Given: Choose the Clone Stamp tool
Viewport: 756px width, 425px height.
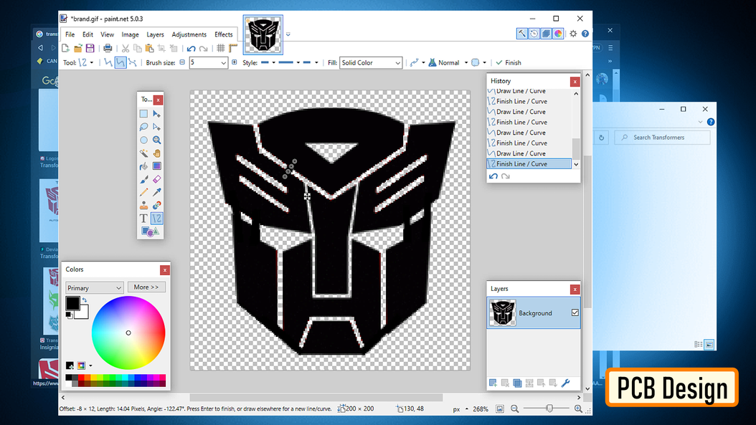Looking at the screenshot, I should point(144,206).
